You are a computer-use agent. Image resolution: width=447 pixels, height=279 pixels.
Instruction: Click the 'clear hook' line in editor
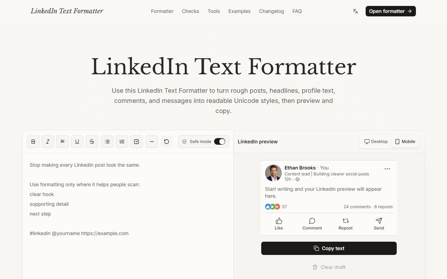42,194
